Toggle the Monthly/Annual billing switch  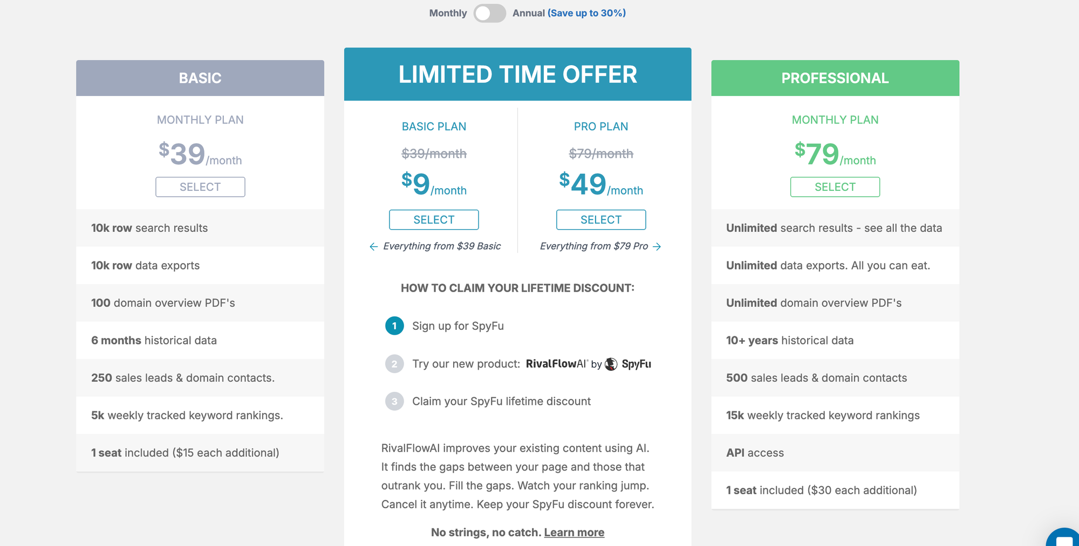[x=489, y=13]
